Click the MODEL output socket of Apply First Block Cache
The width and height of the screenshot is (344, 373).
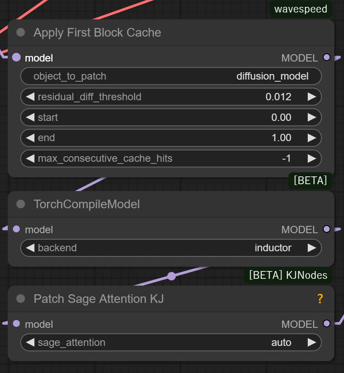coord(327,57)
